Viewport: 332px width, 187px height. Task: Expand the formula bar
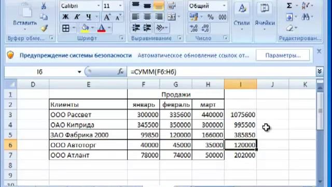tap(320, 72)
